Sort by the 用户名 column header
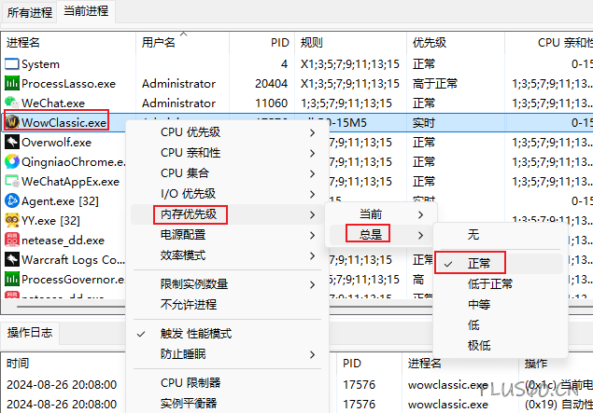This screenshot has width=593, height=413. (159, 43)
